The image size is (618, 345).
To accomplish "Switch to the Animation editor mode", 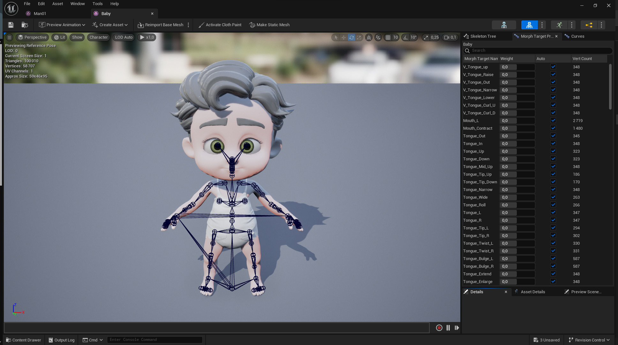I will (559, 25).
